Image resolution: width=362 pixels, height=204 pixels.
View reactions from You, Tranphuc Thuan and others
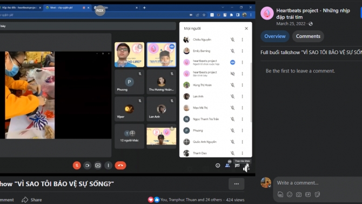click(x=191, y=200)
